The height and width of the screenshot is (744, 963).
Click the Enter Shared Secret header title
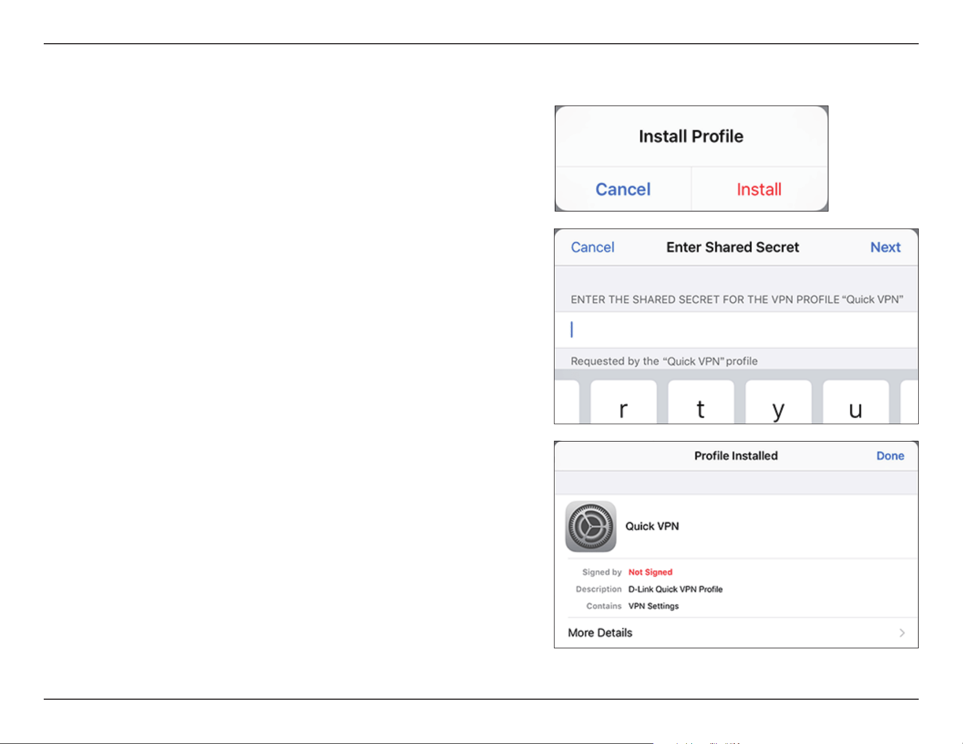pos(733,247)
